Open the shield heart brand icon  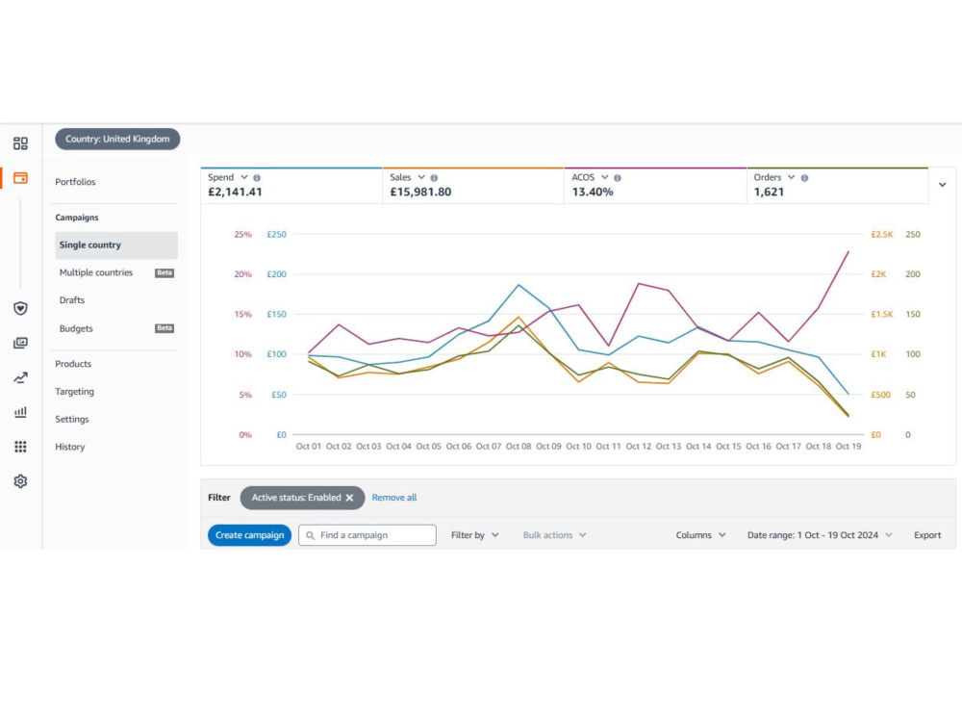20,308
